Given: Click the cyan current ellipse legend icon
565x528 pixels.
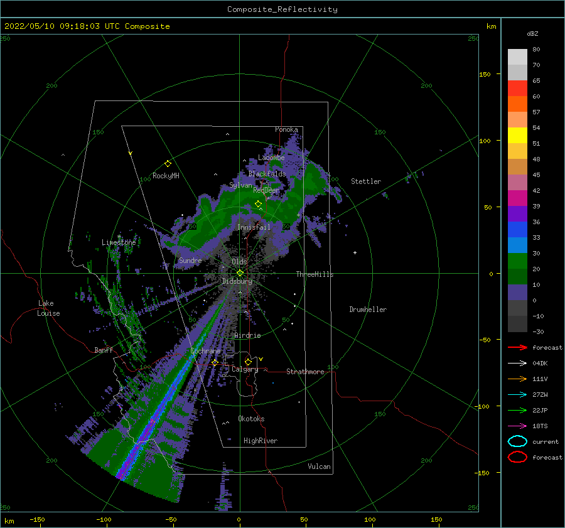Looking at the screenshot, I should [517, 441].
